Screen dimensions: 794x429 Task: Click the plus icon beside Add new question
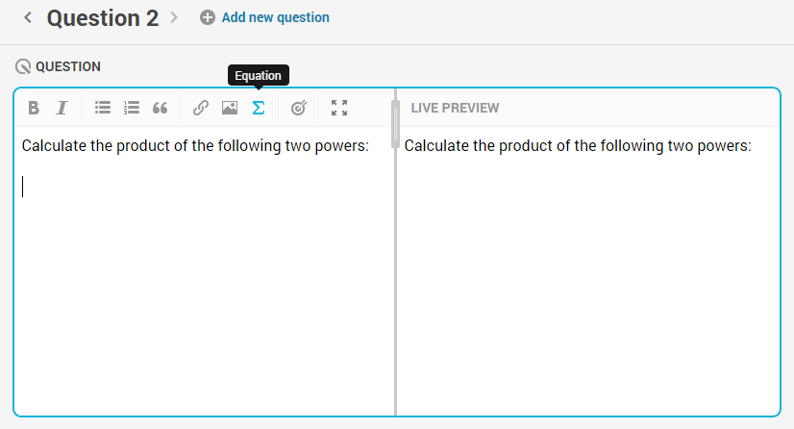pyautogui.click(x=207, y=17)
